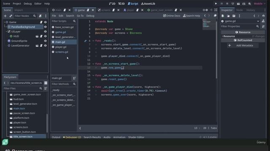Viewport: 270px width, 151px height.
Task: Select level_generator script in list
Action: pyautogui.click(x=64, y=37)
